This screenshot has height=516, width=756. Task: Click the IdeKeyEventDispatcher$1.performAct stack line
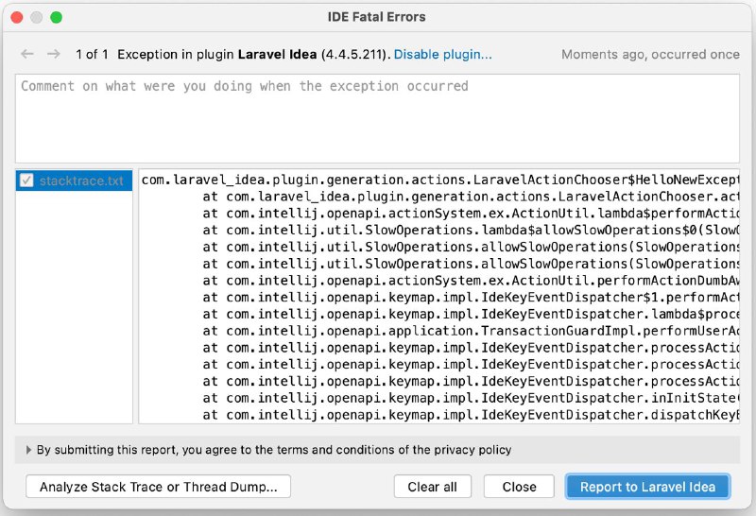tap(471, 298)
